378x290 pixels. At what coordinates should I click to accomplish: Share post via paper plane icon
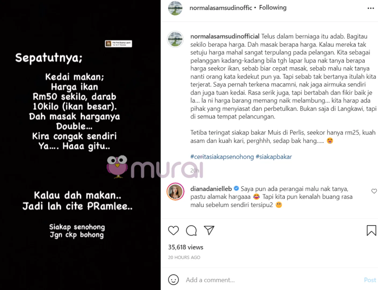209,230
